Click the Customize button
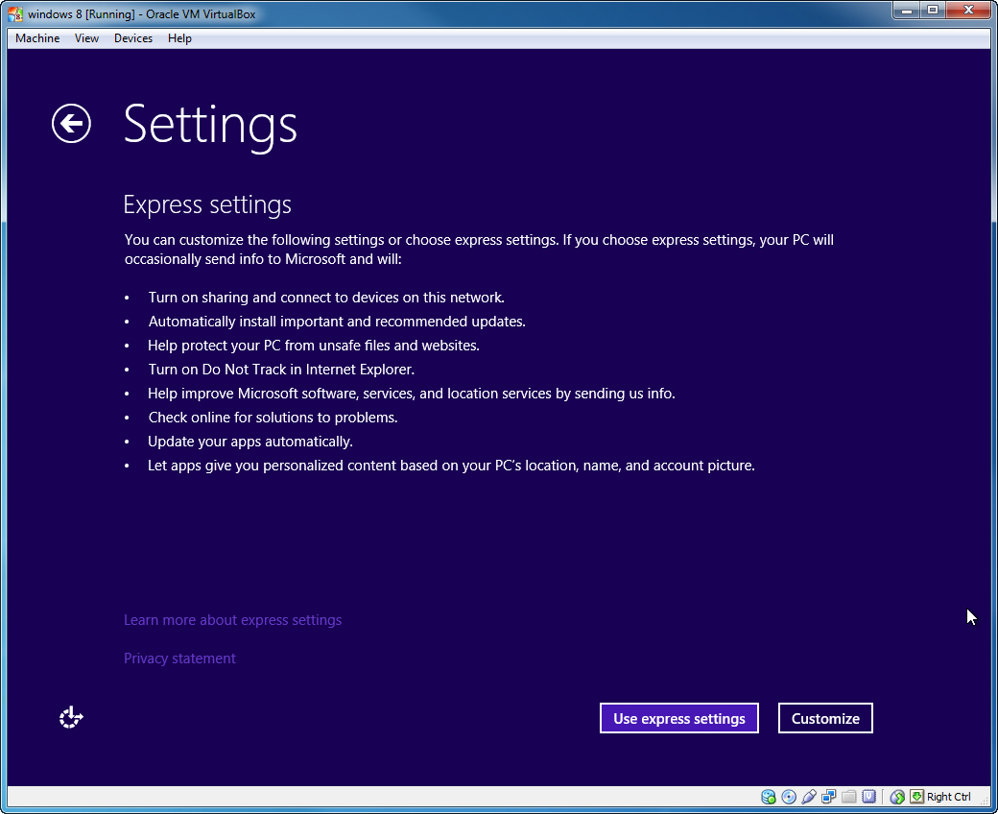This screenshot has height=814, width=998. click(x=824, y=717)
